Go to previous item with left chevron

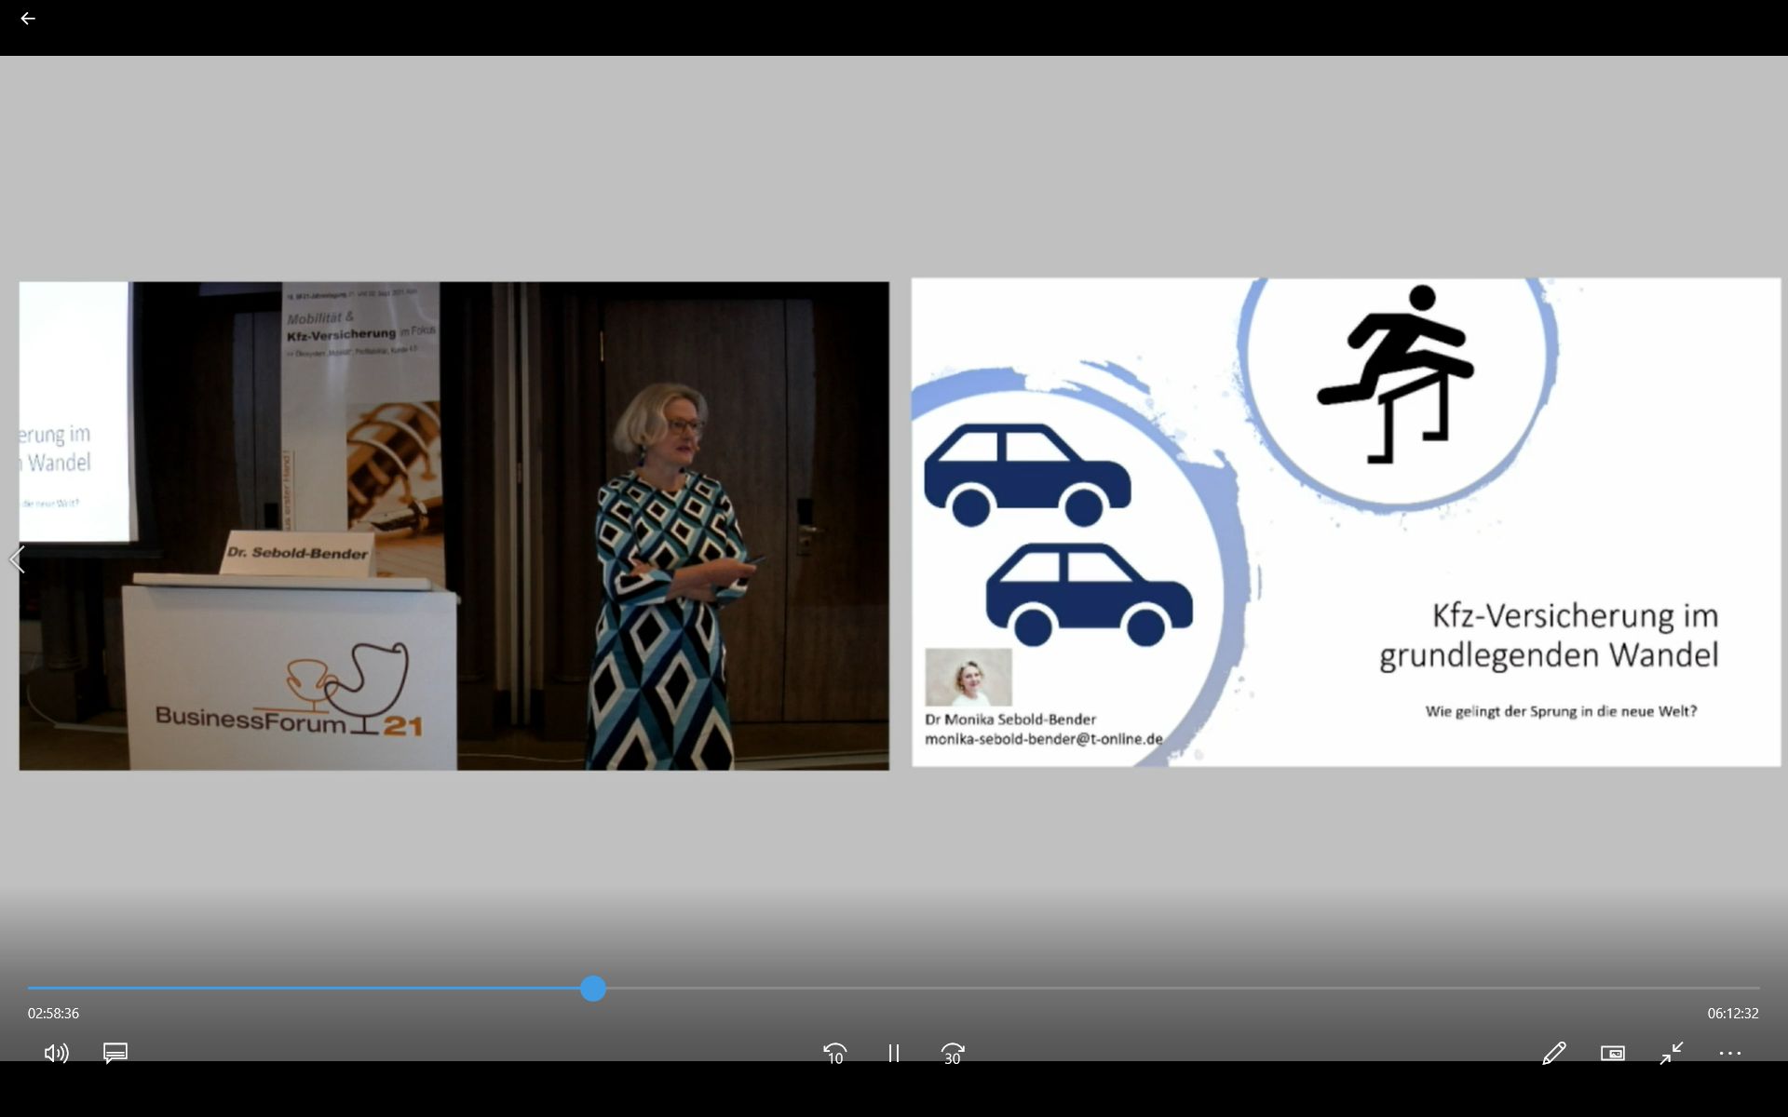point(17,559)
